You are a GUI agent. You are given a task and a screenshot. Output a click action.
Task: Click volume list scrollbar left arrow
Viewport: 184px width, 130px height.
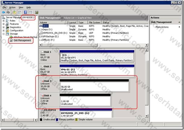(x=41, y=45)
